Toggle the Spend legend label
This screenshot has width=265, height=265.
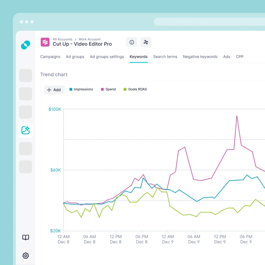click(x=111, y=89)
